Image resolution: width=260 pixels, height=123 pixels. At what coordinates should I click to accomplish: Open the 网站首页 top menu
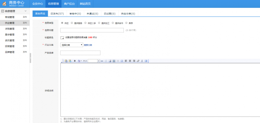point(85,4)
